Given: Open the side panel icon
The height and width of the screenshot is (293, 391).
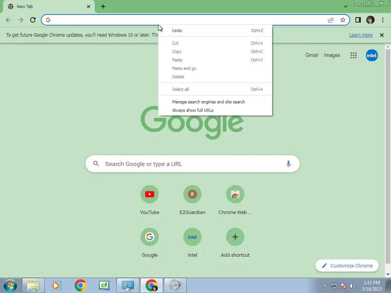Looking at the screenshot, I should (358, 20).
